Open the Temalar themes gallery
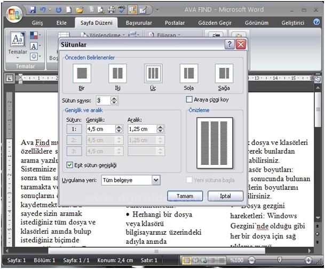This screenshot has width=325, height=269. coord(18,45)
